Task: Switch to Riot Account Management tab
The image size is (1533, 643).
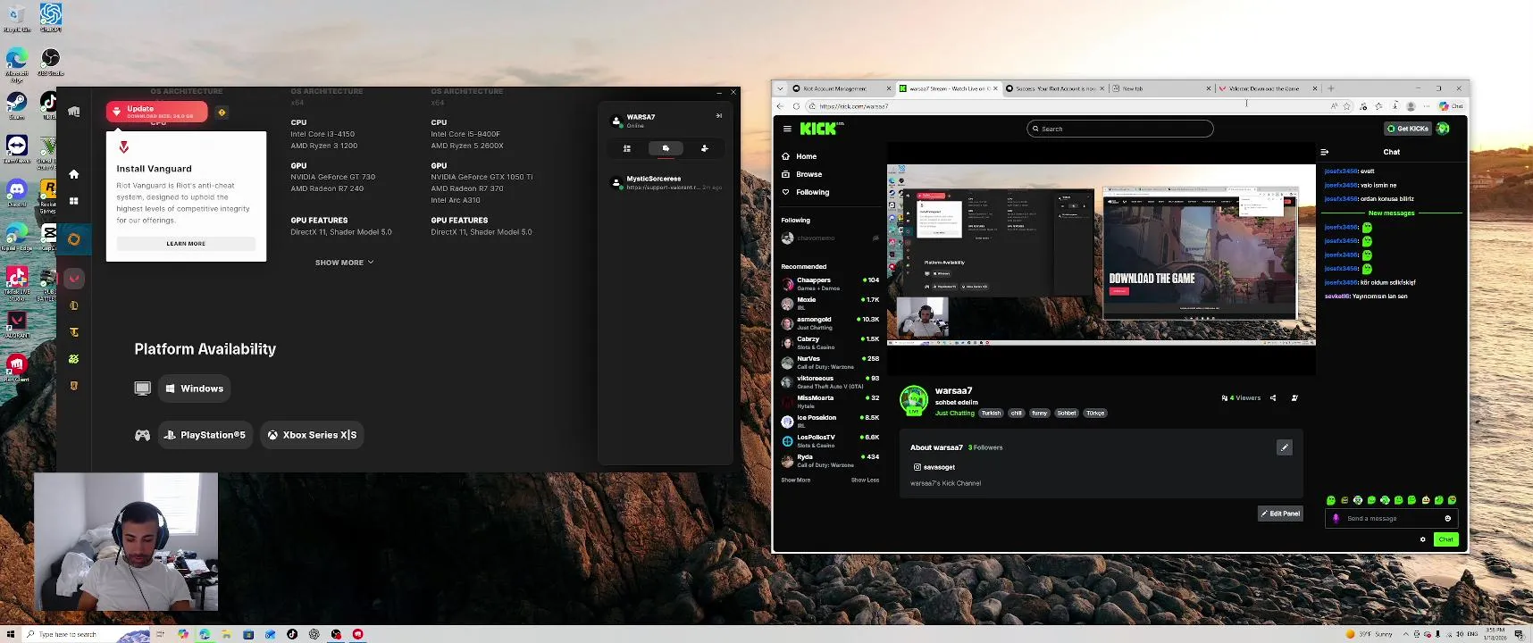Action: click(842, 88)
